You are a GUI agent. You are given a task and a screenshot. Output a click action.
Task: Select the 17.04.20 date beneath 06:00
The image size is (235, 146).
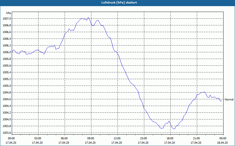64,143
